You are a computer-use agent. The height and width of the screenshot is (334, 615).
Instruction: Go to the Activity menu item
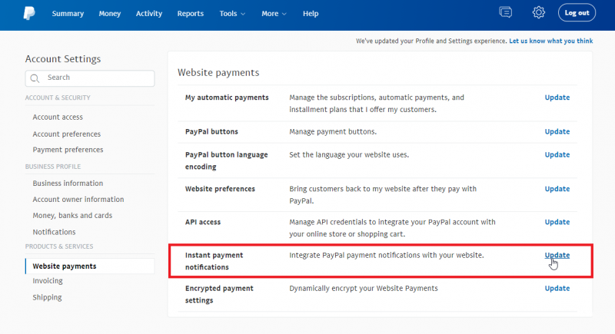(148, 13)
